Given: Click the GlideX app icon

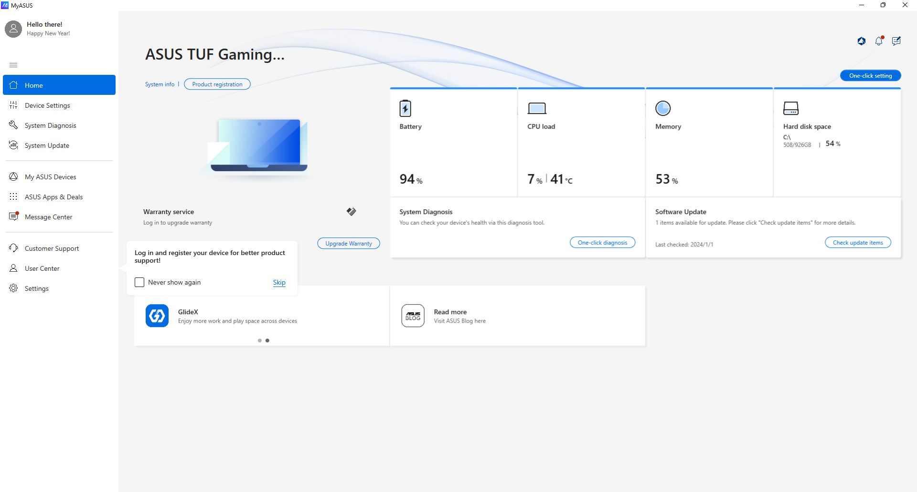Looking at the screenshot, I should 157,316.
